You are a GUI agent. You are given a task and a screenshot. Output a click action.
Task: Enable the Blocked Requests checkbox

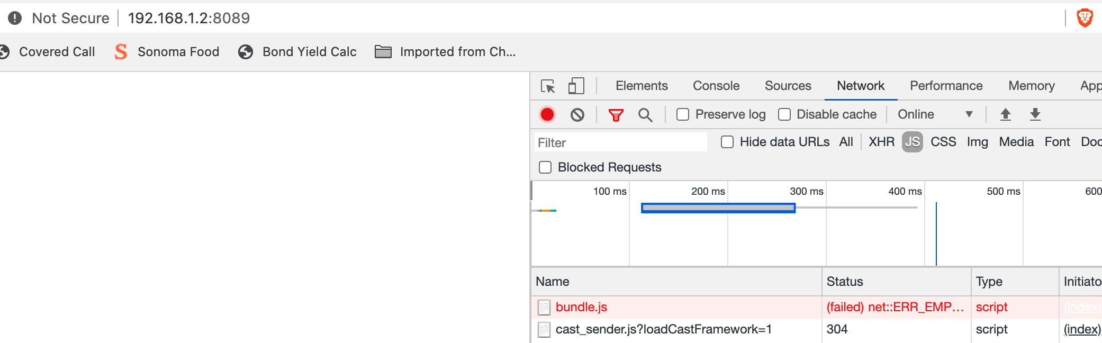pyautogui.click(x=545, y=167)
